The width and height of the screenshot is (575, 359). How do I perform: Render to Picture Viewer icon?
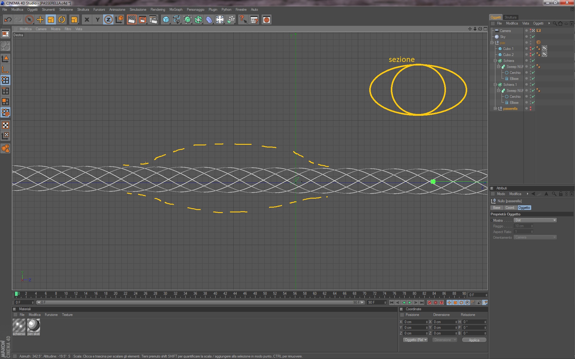click(143, 20)
